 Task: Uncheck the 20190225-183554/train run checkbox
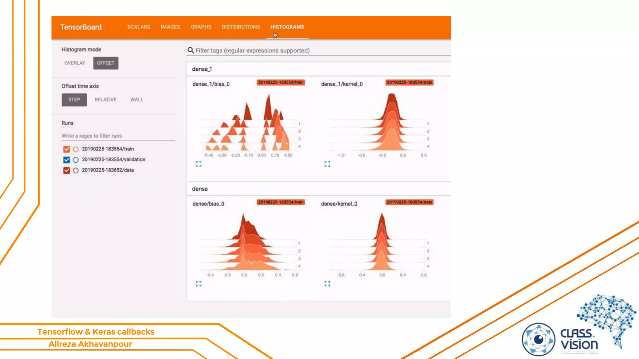click(66, 149)
